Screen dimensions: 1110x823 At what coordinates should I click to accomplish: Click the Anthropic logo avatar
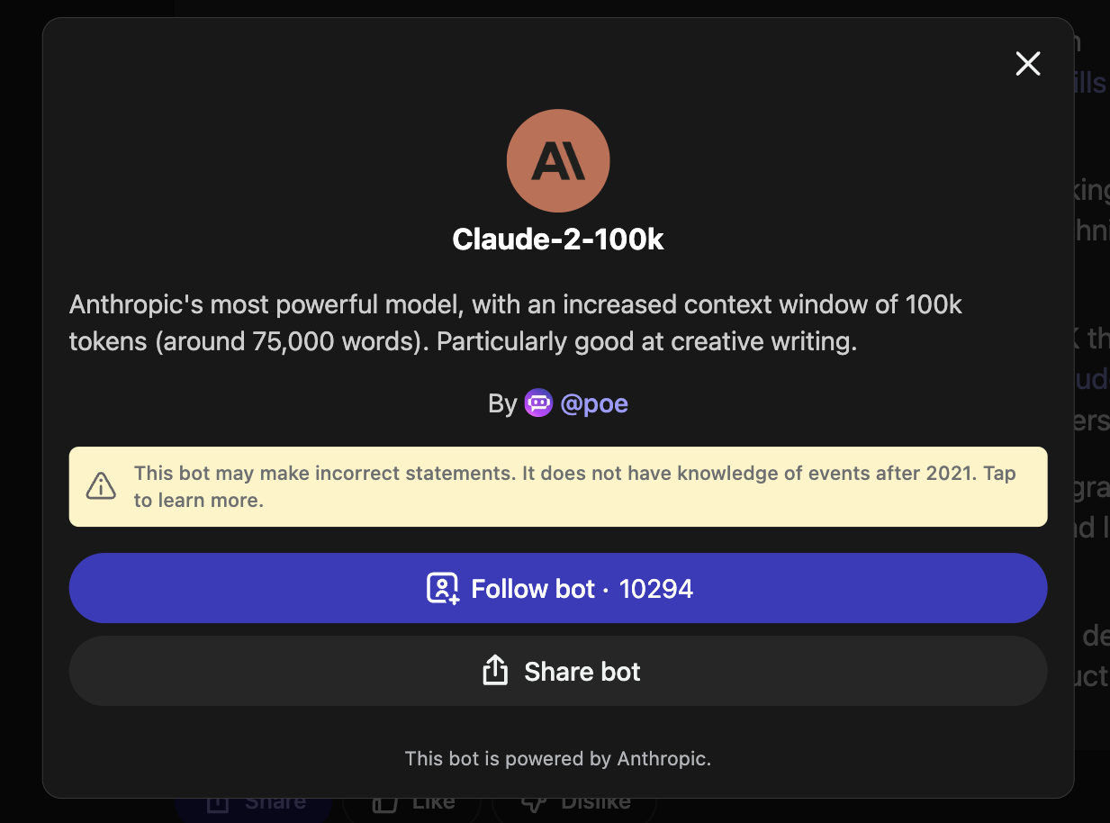click(x=558, y=161)
